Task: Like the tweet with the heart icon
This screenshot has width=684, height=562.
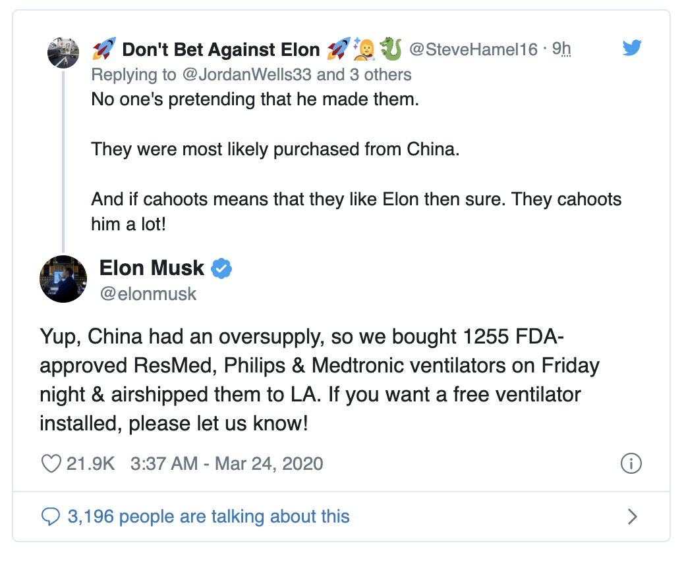Action: pyautogui.click(x=51, y=463)
